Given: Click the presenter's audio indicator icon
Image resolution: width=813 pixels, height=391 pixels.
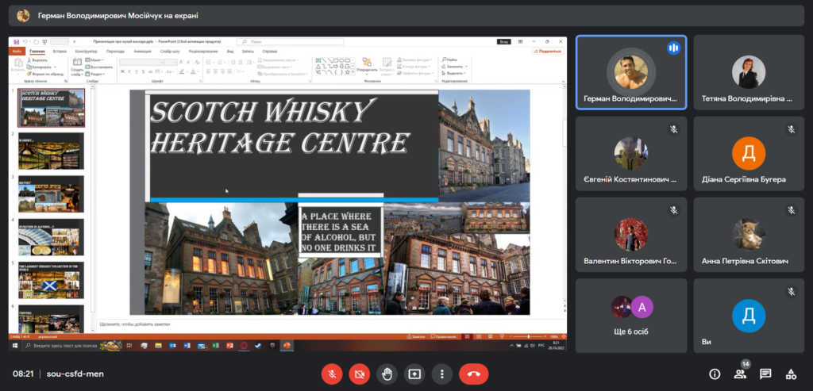Looking at the screenshot, I should pos(673,48).
